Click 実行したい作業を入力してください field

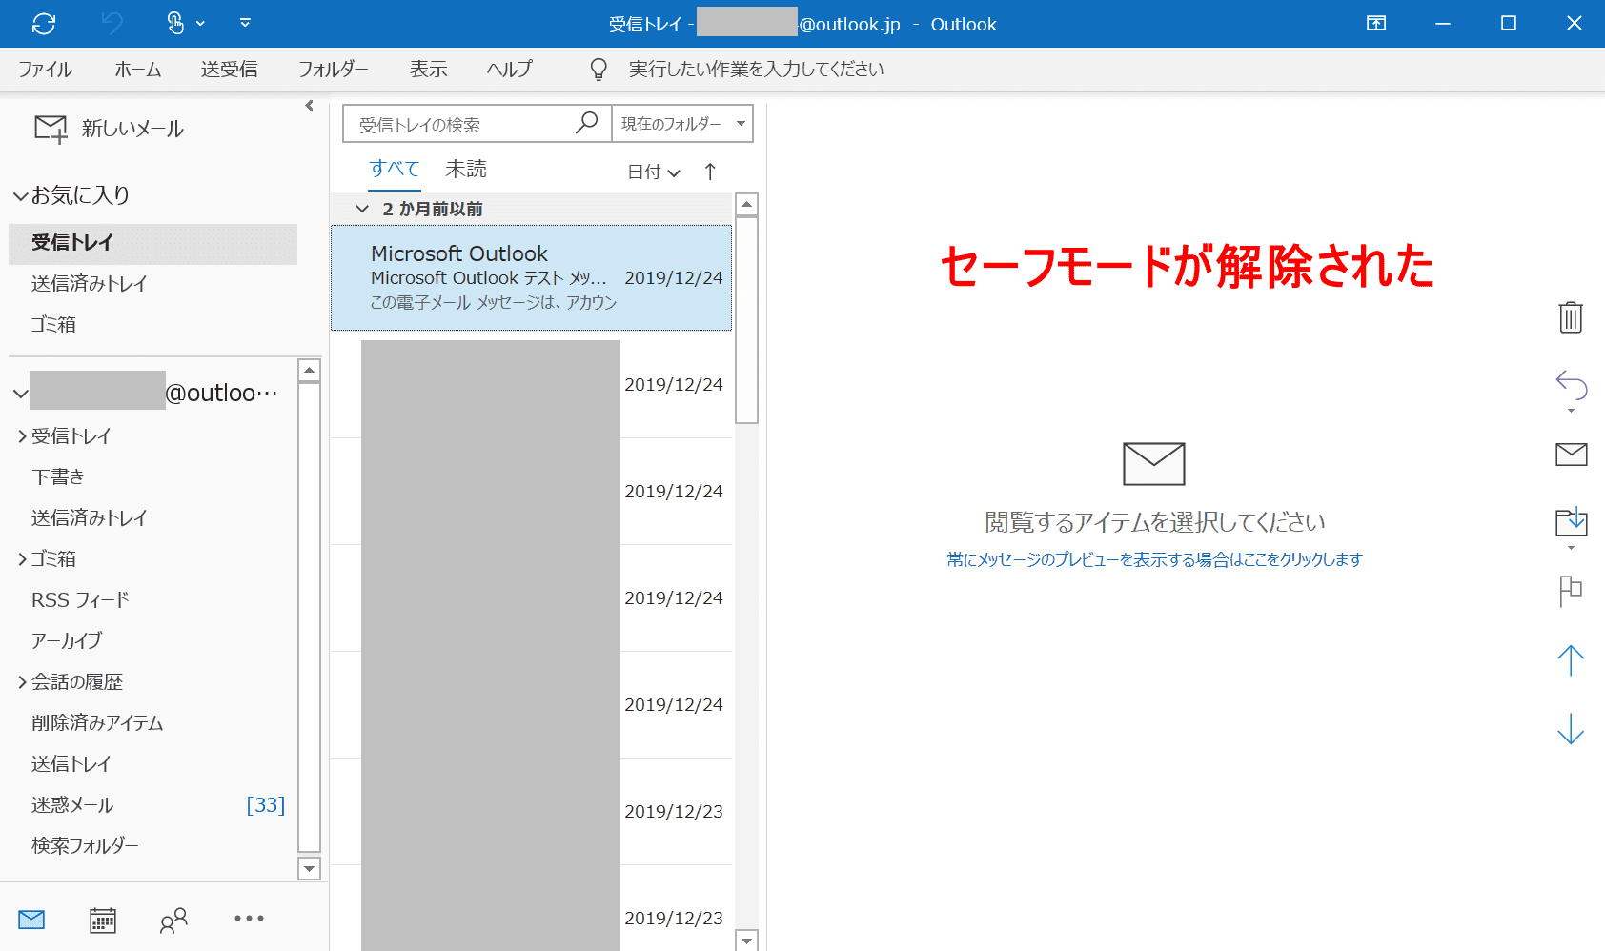click(x=756, y=70)
